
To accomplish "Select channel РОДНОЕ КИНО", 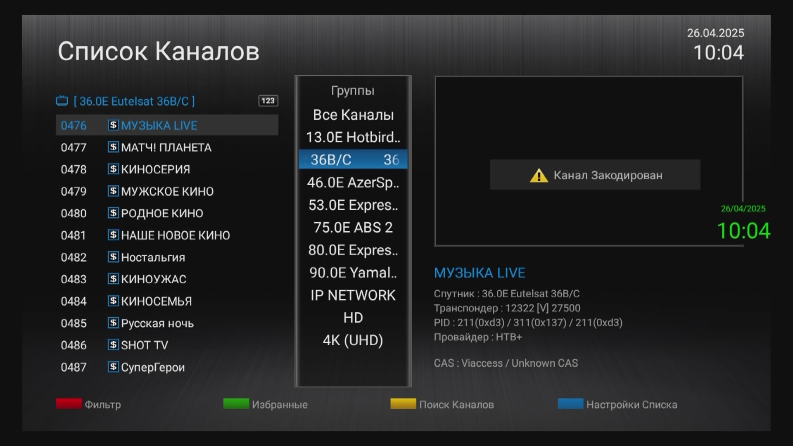I will pyautogui.click(x=167, y=213).
